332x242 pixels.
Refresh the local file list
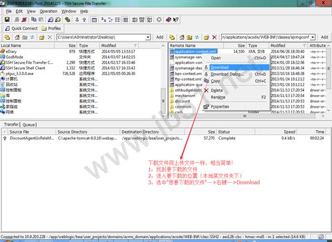(x=33, y=37)
